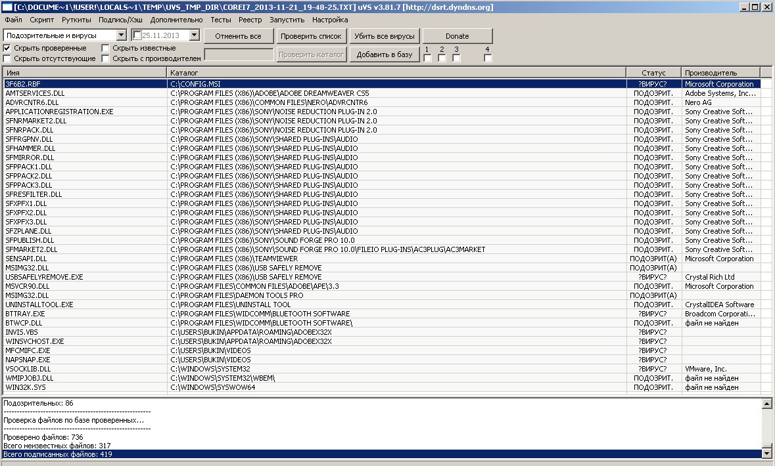Enable Скрыть отсутствующие checkbox
Viewport: 775px width, 466px height.
coord(7,58)
